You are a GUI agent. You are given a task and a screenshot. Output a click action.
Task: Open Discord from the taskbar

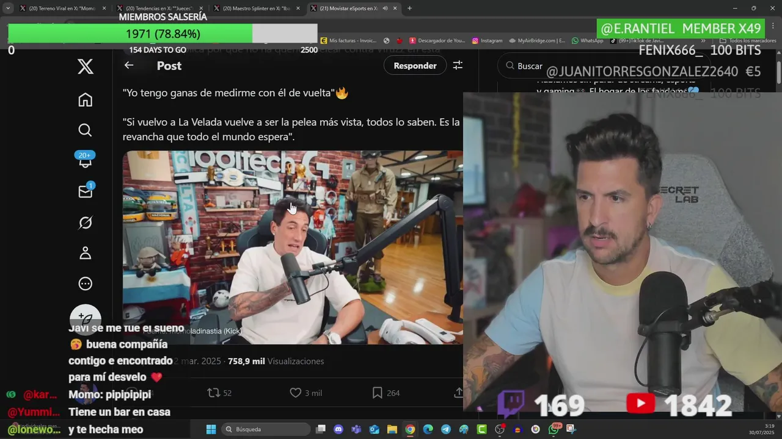(338, 429)
